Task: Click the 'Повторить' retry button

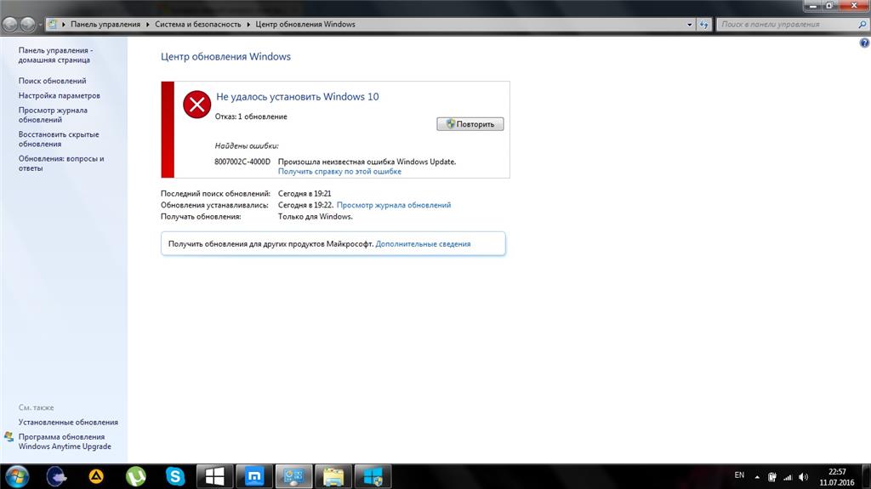Action: pos(470,124)
